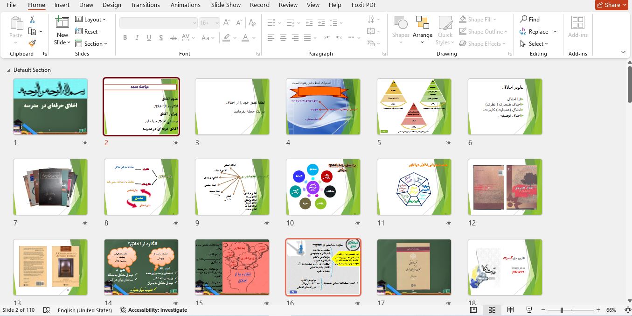Viewport: 632px width, 316px height.
Task: Open the Arrange objects tool
Action: tap(423, 30)
